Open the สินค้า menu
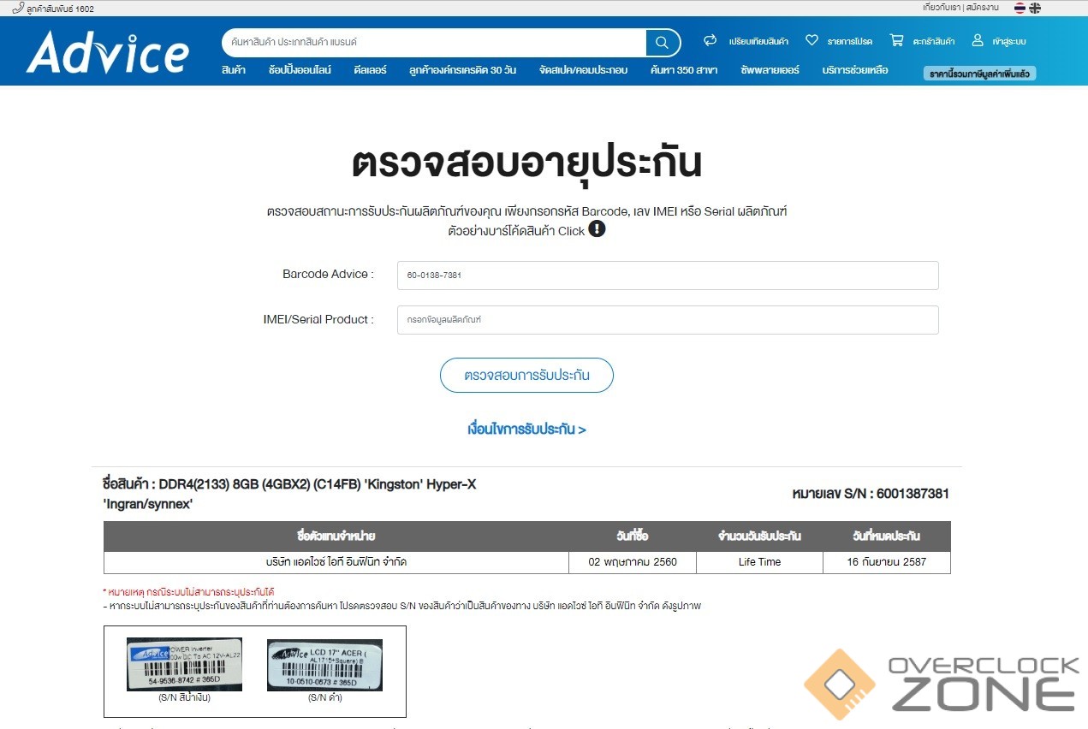Image resolution: width=1088 pixels, height=729 pixels. (x=233, y=70)
